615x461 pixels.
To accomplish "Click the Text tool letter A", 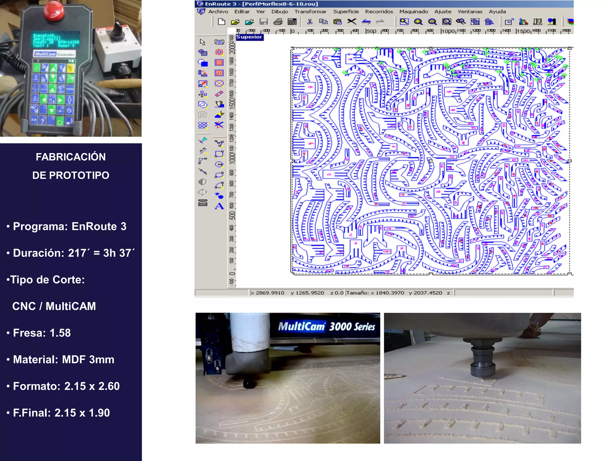I will pos(219,206).
